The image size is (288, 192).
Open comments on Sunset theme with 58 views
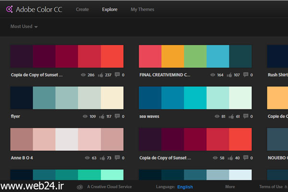[x=246, y=157]
